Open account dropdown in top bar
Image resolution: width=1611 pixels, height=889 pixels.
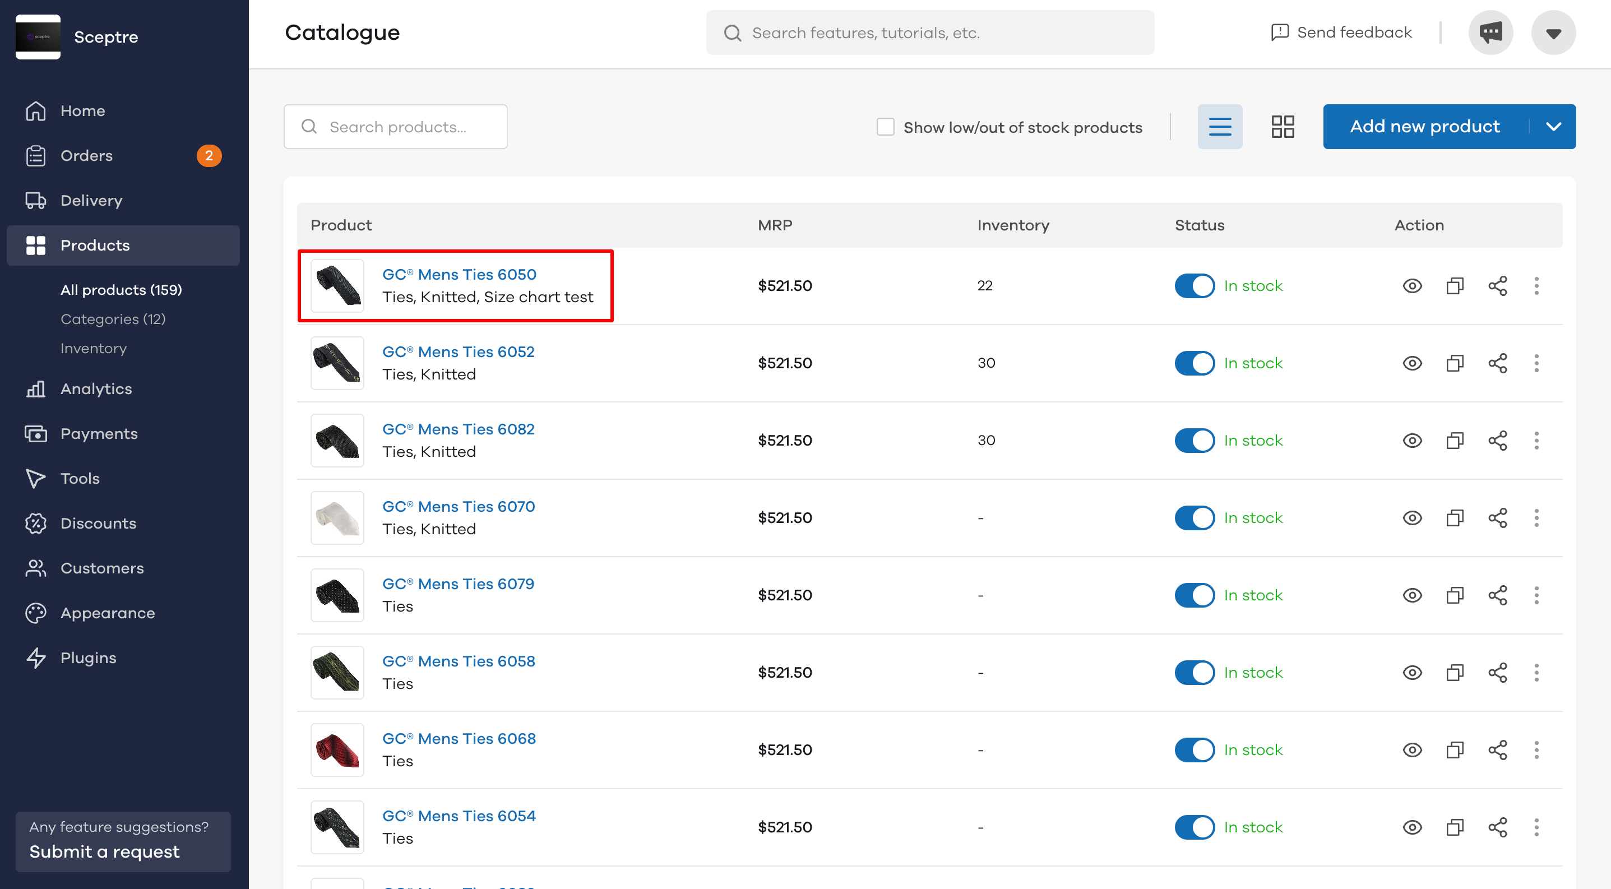tap(1553, 33)
